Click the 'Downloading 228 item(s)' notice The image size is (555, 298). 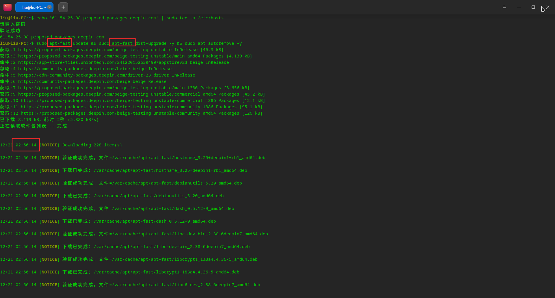tap(92, 145)
